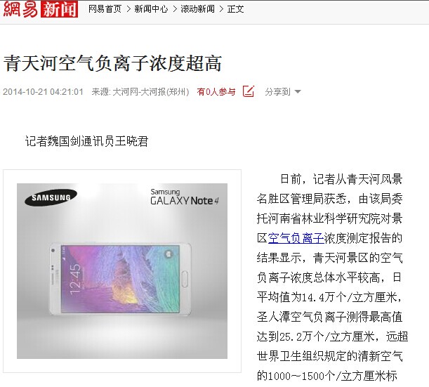
Task: Select the 正文 breadcrumb item
Action: [x=235, y=9]
